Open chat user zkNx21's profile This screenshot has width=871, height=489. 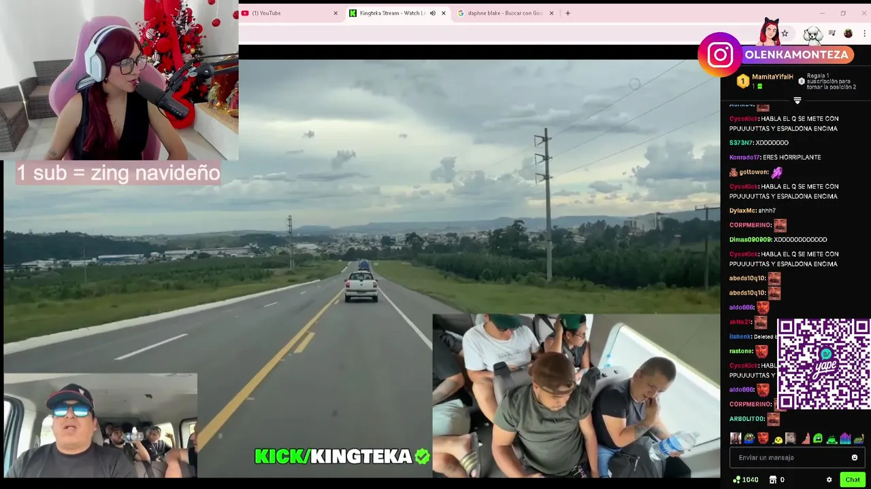tap(740, 322)
